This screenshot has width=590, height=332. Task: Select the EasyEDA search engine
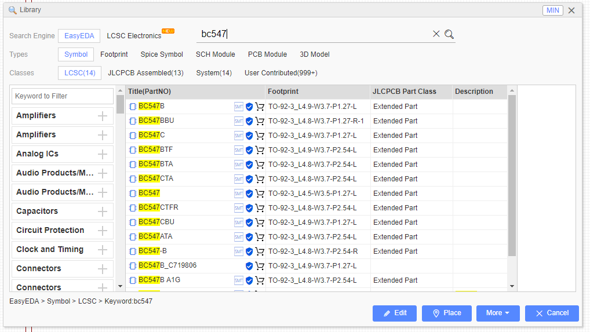79,36
